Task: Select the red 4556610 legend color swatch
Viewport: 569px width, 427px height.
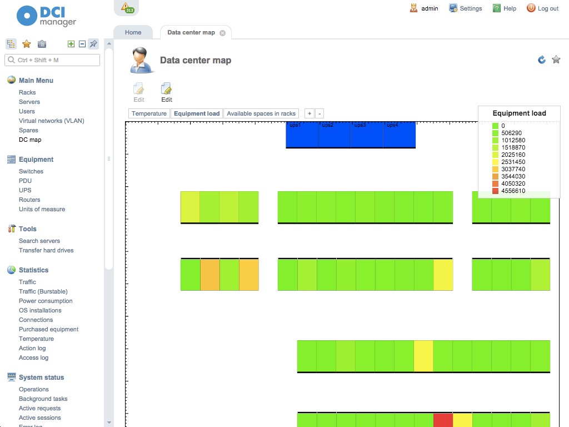Action: tap(495, 191)
